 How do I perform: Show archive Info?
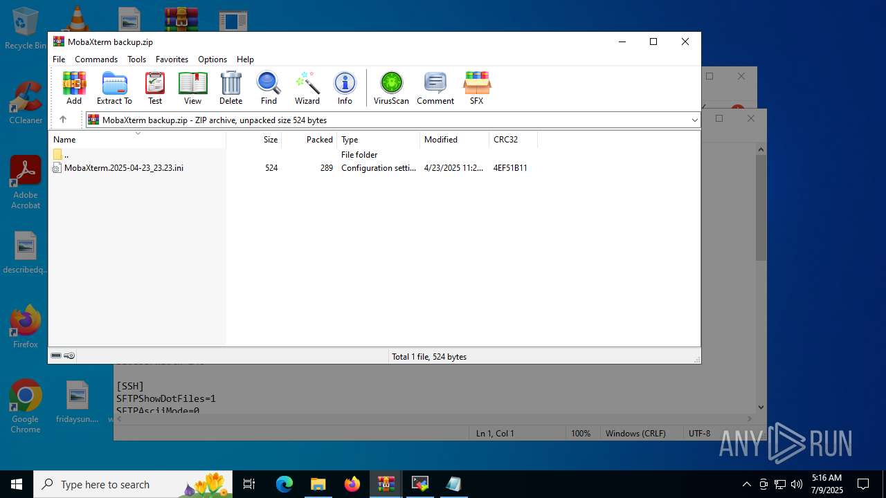click(x=345, y=88)
